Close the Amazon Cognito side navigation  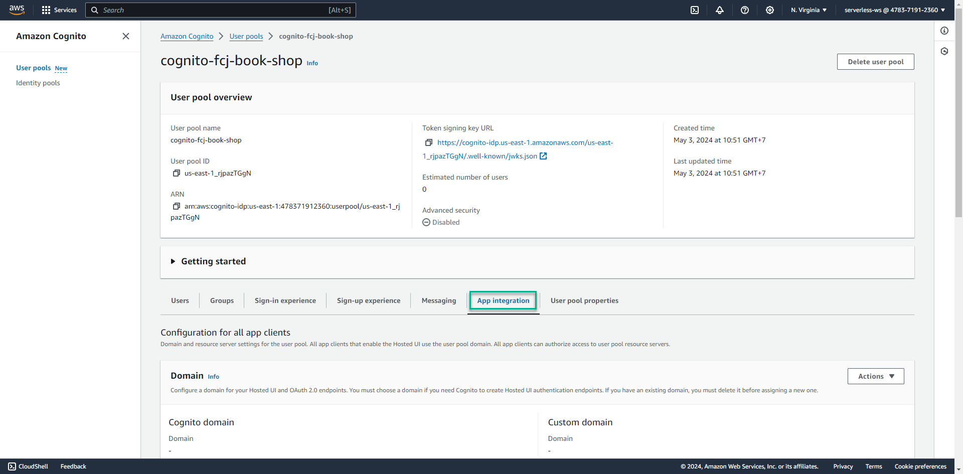pyautogui.click(x=126, y=36)
